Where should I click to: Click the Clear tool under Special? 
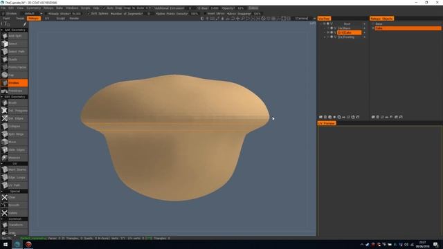[14, 197]
